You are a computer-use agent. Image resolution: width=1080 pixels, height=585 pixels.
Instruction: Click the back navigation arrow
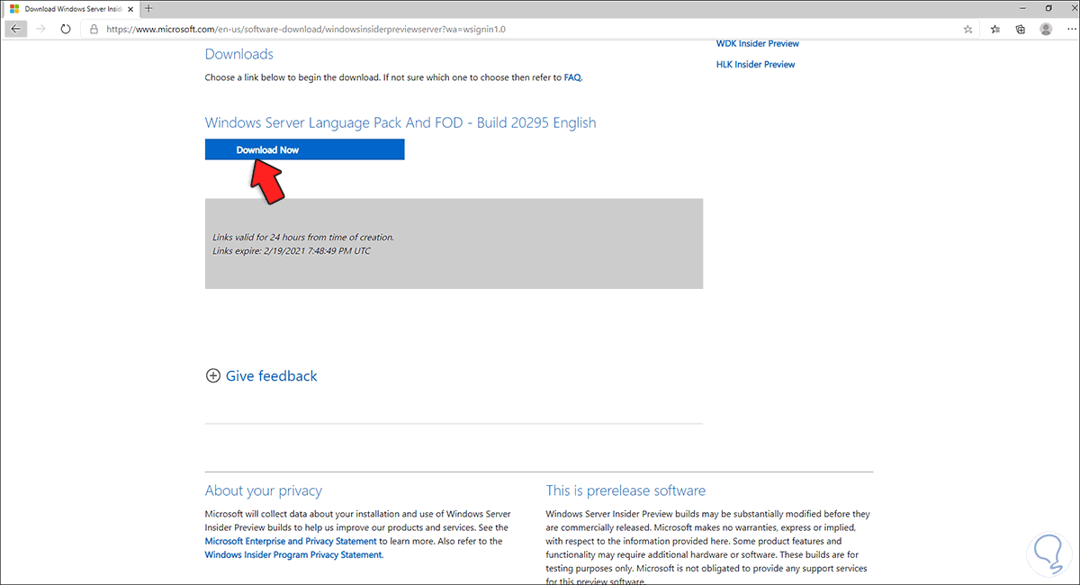point(15,28)
